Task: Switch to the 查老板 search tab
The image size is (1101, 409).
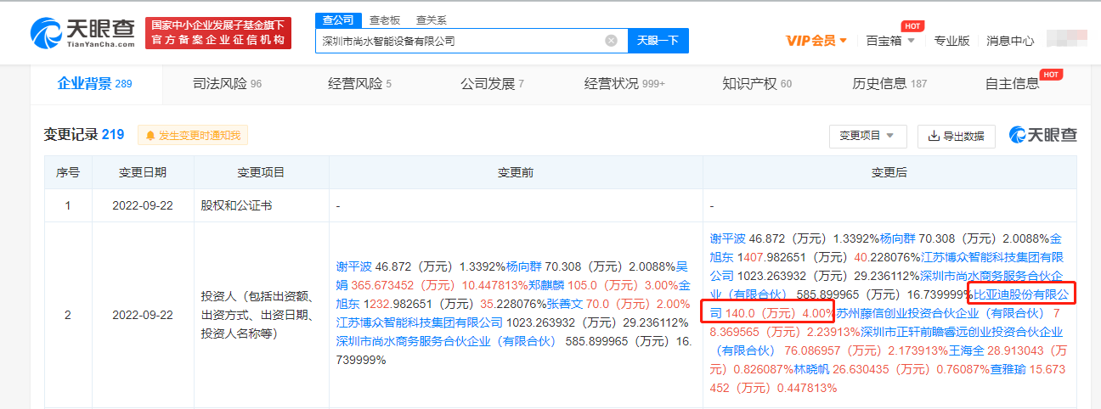Action: (x=385, y=20)
